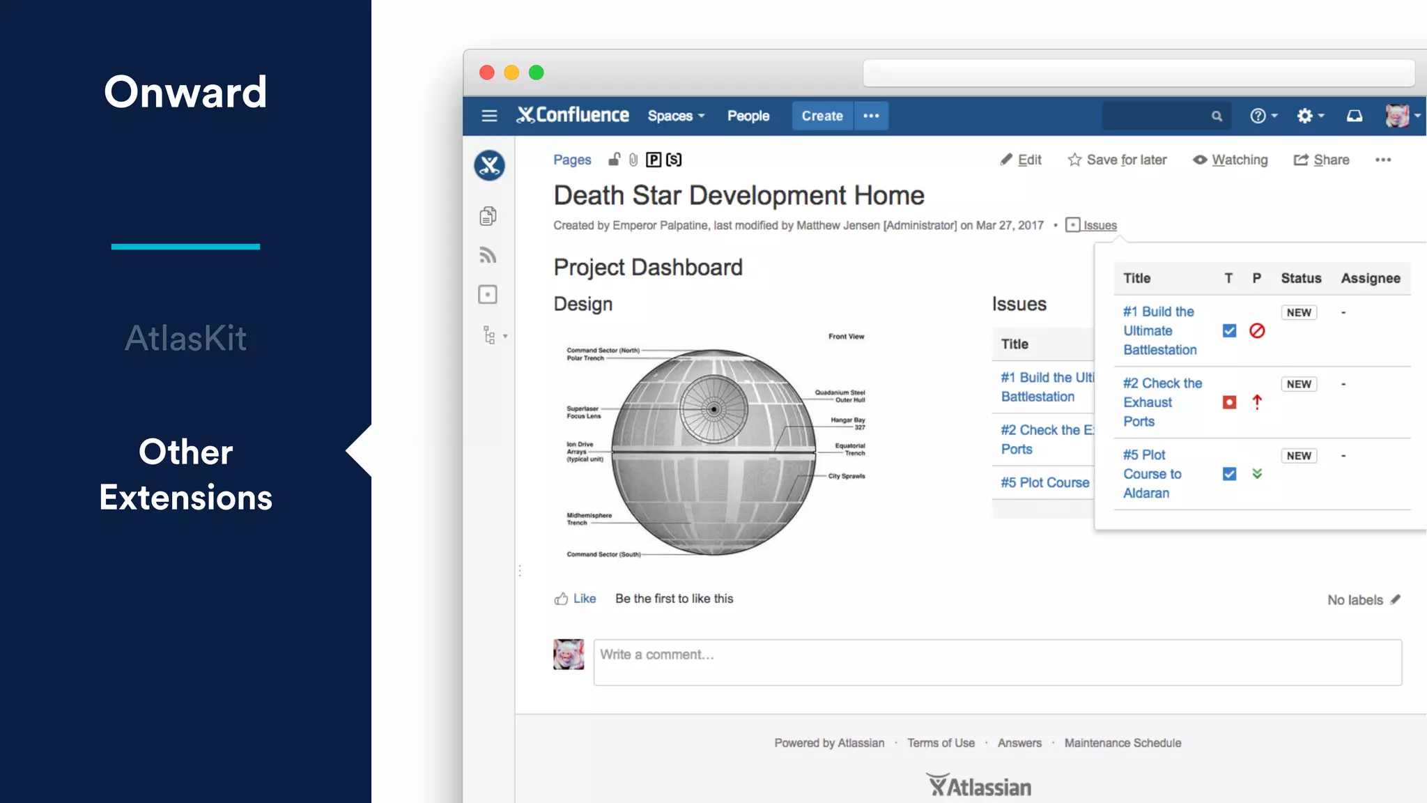Click red up-arrow priority icon for issue #2
This screenshot has height=803, width=1427.
(1257, 402)
